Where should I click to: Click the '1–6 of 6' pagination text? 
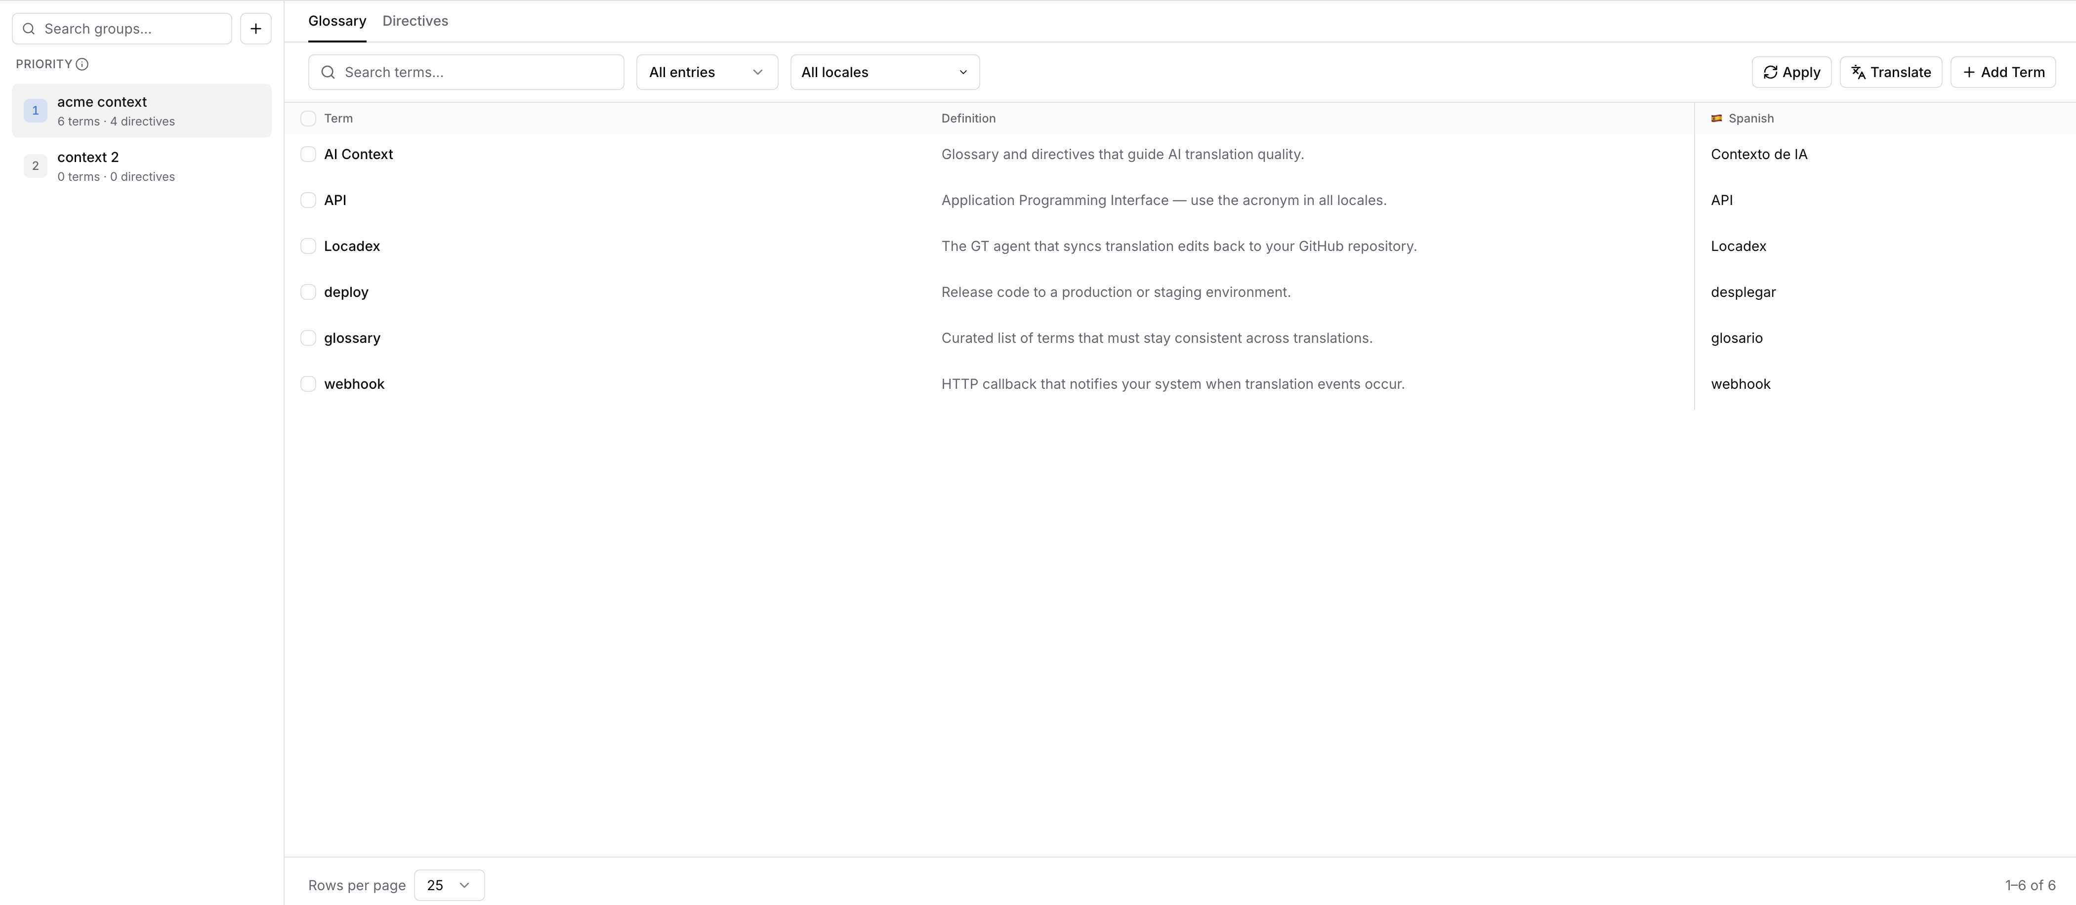pyautogui.click(x=2030, y=885)
